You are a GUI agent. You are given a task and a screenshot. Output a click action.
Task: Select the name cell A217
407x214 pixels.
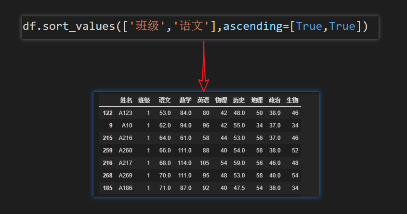125,163
